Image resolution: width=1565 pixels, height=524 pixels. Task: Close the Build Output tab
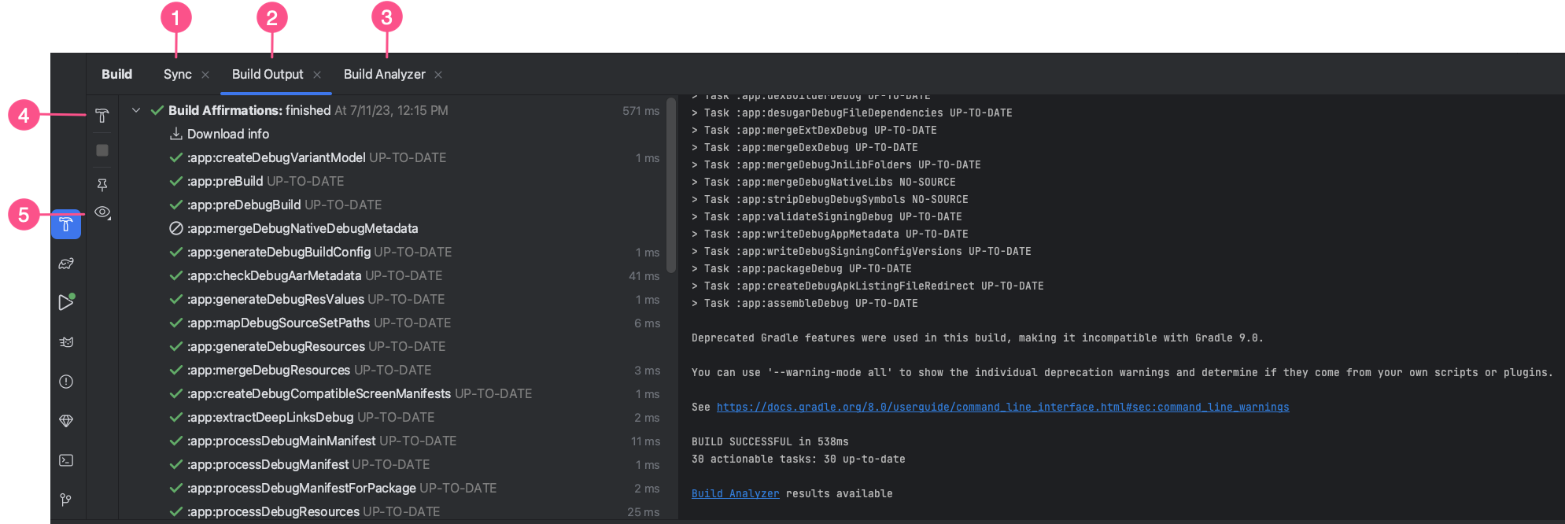tap(317, 75)
